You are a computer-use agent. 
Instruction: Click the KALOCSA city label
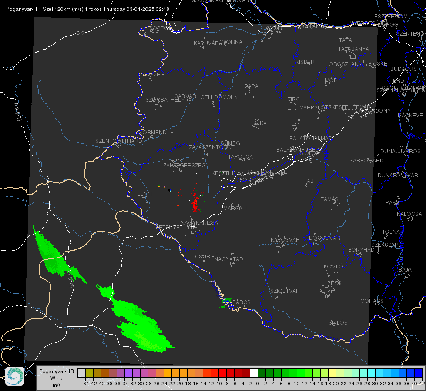point(409,214)
